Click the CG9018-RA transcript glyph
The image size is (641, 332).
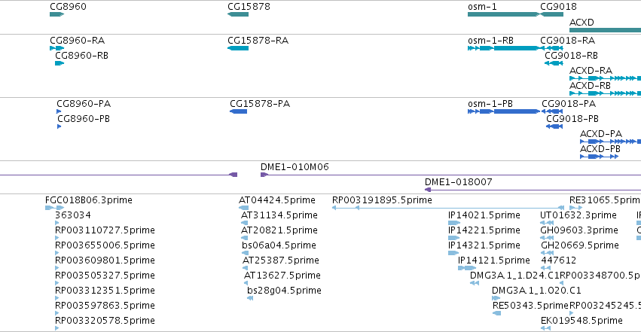(552, 48)
